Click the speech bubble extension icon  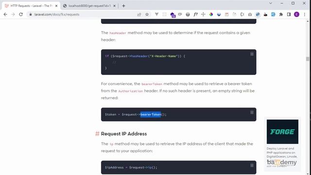tap(180, 14)
